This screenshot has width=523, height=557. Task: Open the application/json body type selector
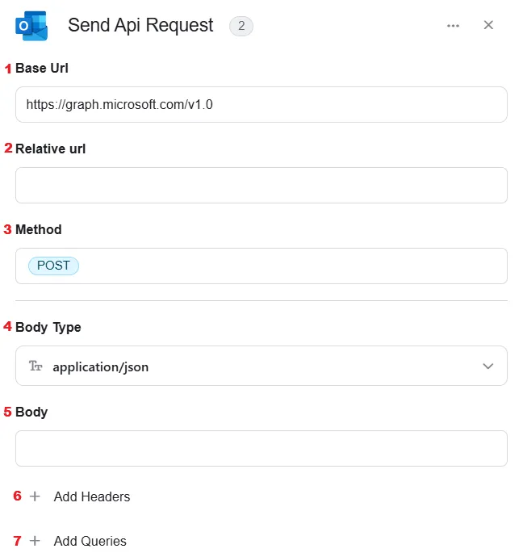click(x=261, y=366)
